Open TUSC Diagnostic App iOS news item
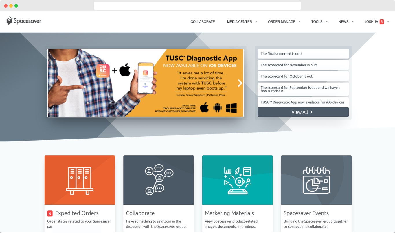Screen dimensions: 395x233 303,102
